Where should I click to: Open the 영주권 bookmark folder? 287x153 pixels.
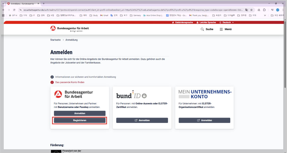[242, 15]
